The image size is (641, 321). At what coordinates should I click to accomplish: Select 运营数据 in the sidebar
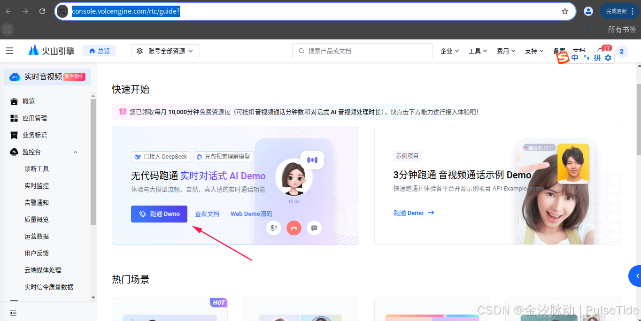(x=37, y=237)
